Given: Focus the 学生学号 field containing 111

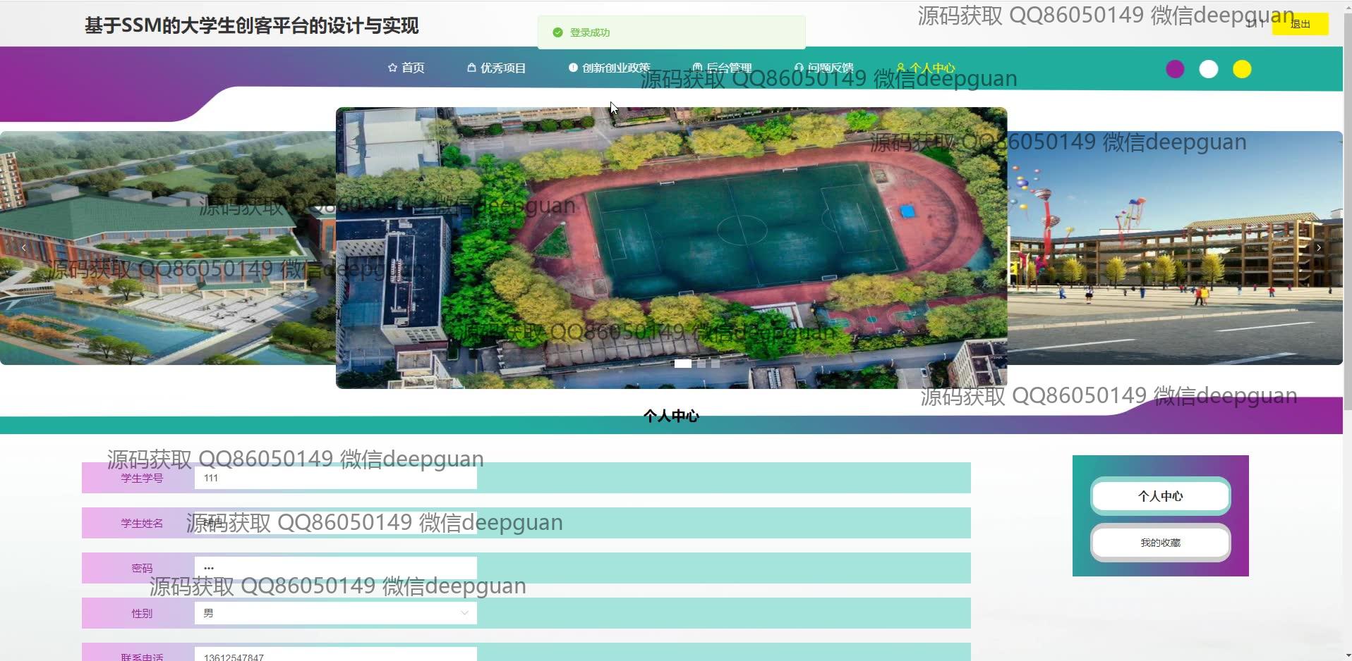Looking at the screenshot, I should pyautogui.click(x=336, y=478).
